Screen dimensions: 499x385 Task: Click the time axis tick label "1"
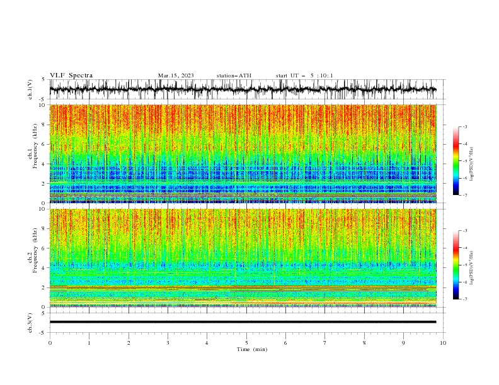(89, 343)
